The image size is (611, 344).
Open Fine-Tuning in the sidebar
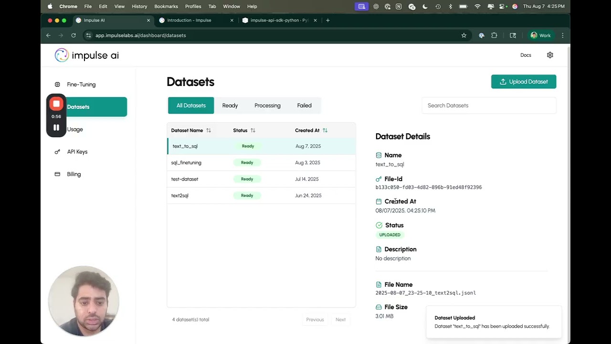tap(81, 85)
